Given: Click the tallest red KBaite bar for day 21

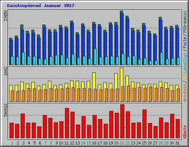Looking at the screenshot, I should (122, 121).
